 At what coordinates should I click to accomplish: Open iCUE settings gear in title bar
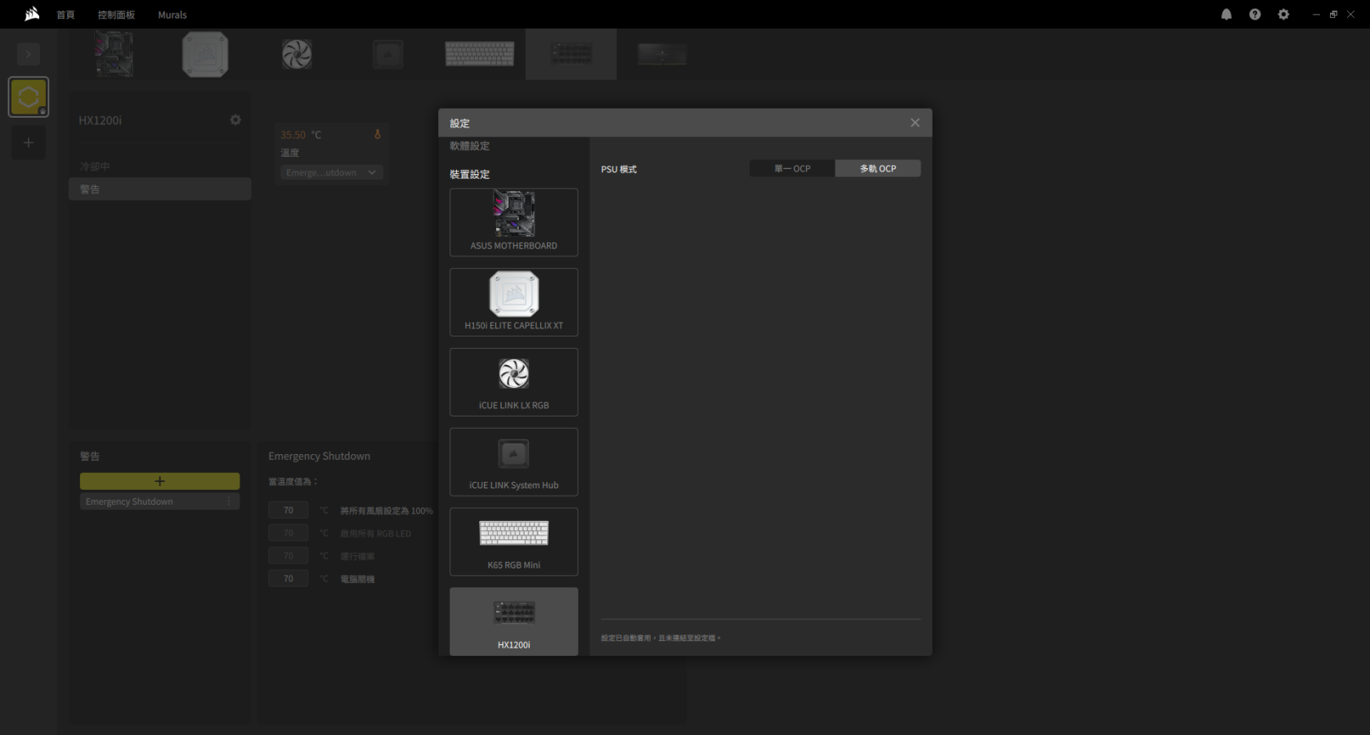click(1283, 15)
